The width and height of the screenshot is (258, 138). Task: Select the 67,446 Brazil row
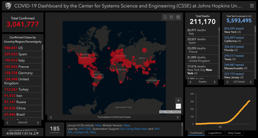coord(22,114)
